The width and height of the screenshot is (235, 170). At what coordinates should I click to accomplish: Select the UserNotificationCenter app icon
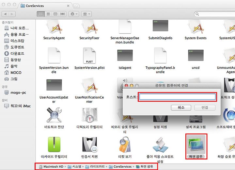tap(89, 85)
